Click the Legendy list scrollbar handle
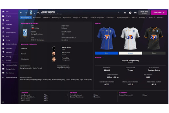 pyautogui.click(x=67, y=95)
